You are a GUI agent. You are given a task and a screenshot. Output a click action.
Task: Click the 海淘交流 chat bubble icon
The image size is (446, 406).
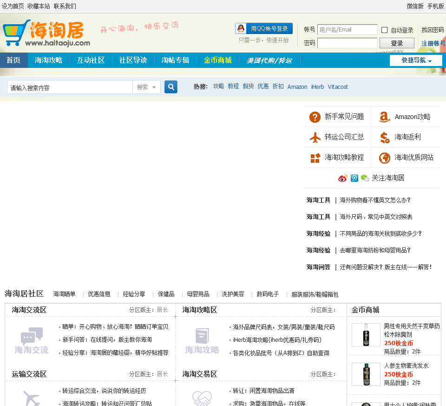pyautogui.click(x=32, y=340)
